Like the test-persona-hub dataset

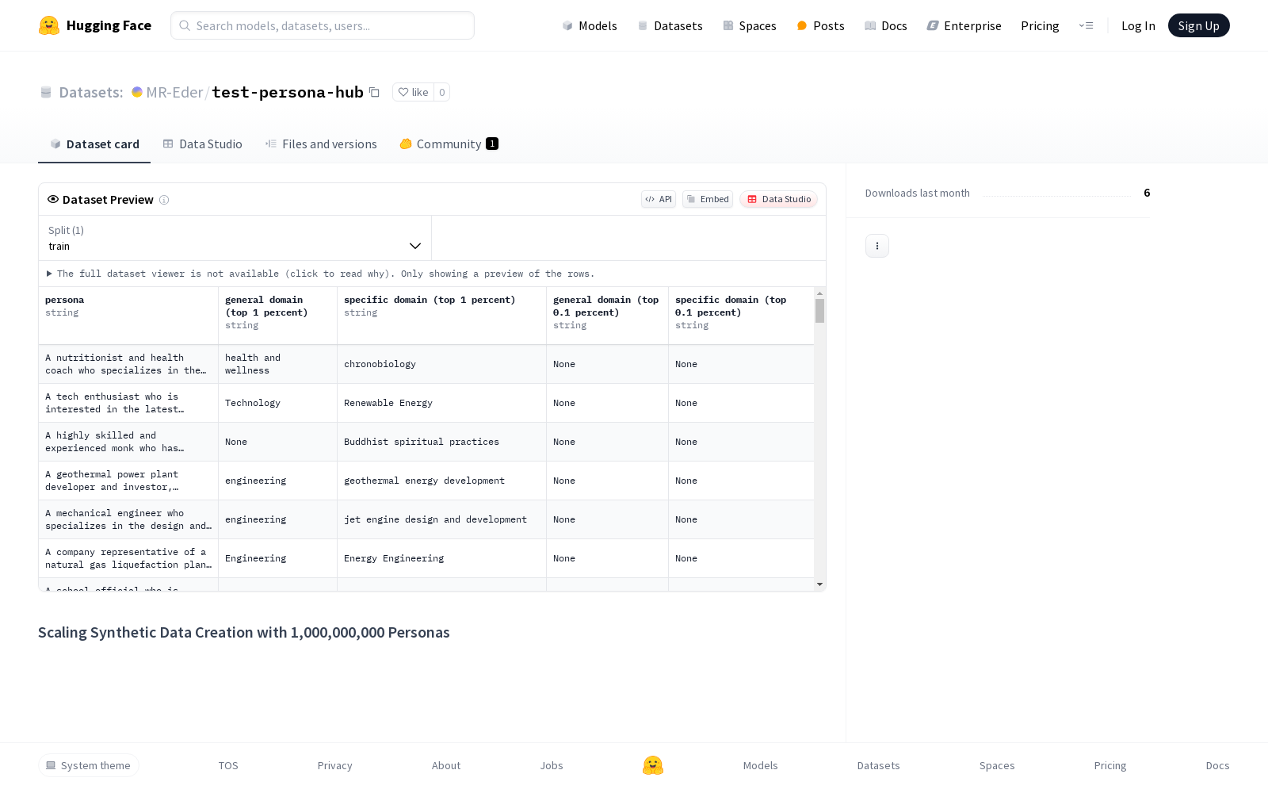[x=413, y=92]
